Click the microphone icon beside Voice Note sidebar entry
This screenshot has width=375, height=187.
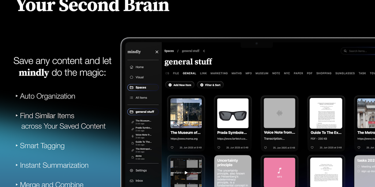[x=133, y=136]
